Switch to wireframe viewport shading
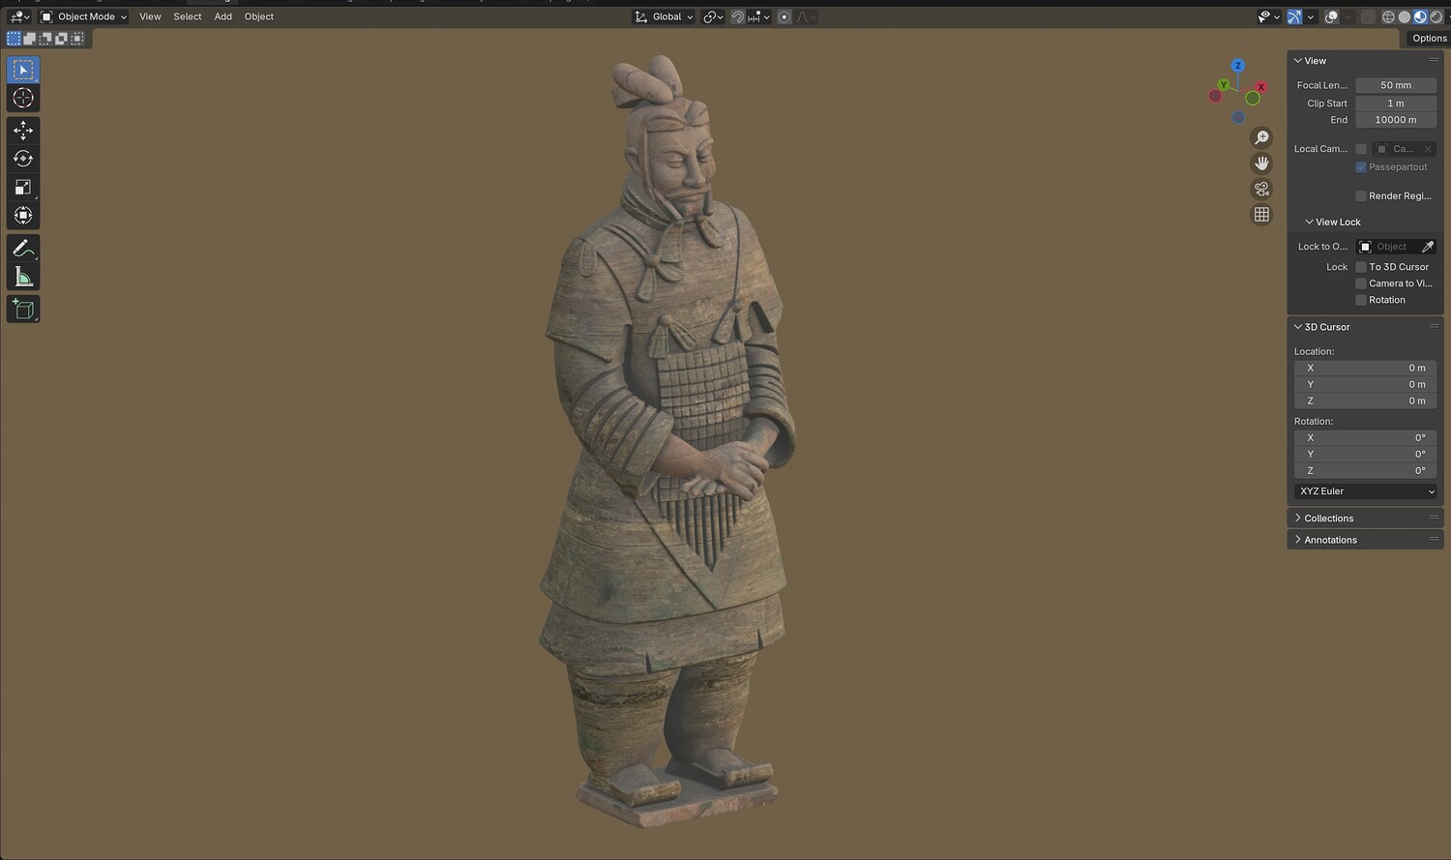Viewport: 1451px width, 860px height. [x=1388, y=16]
